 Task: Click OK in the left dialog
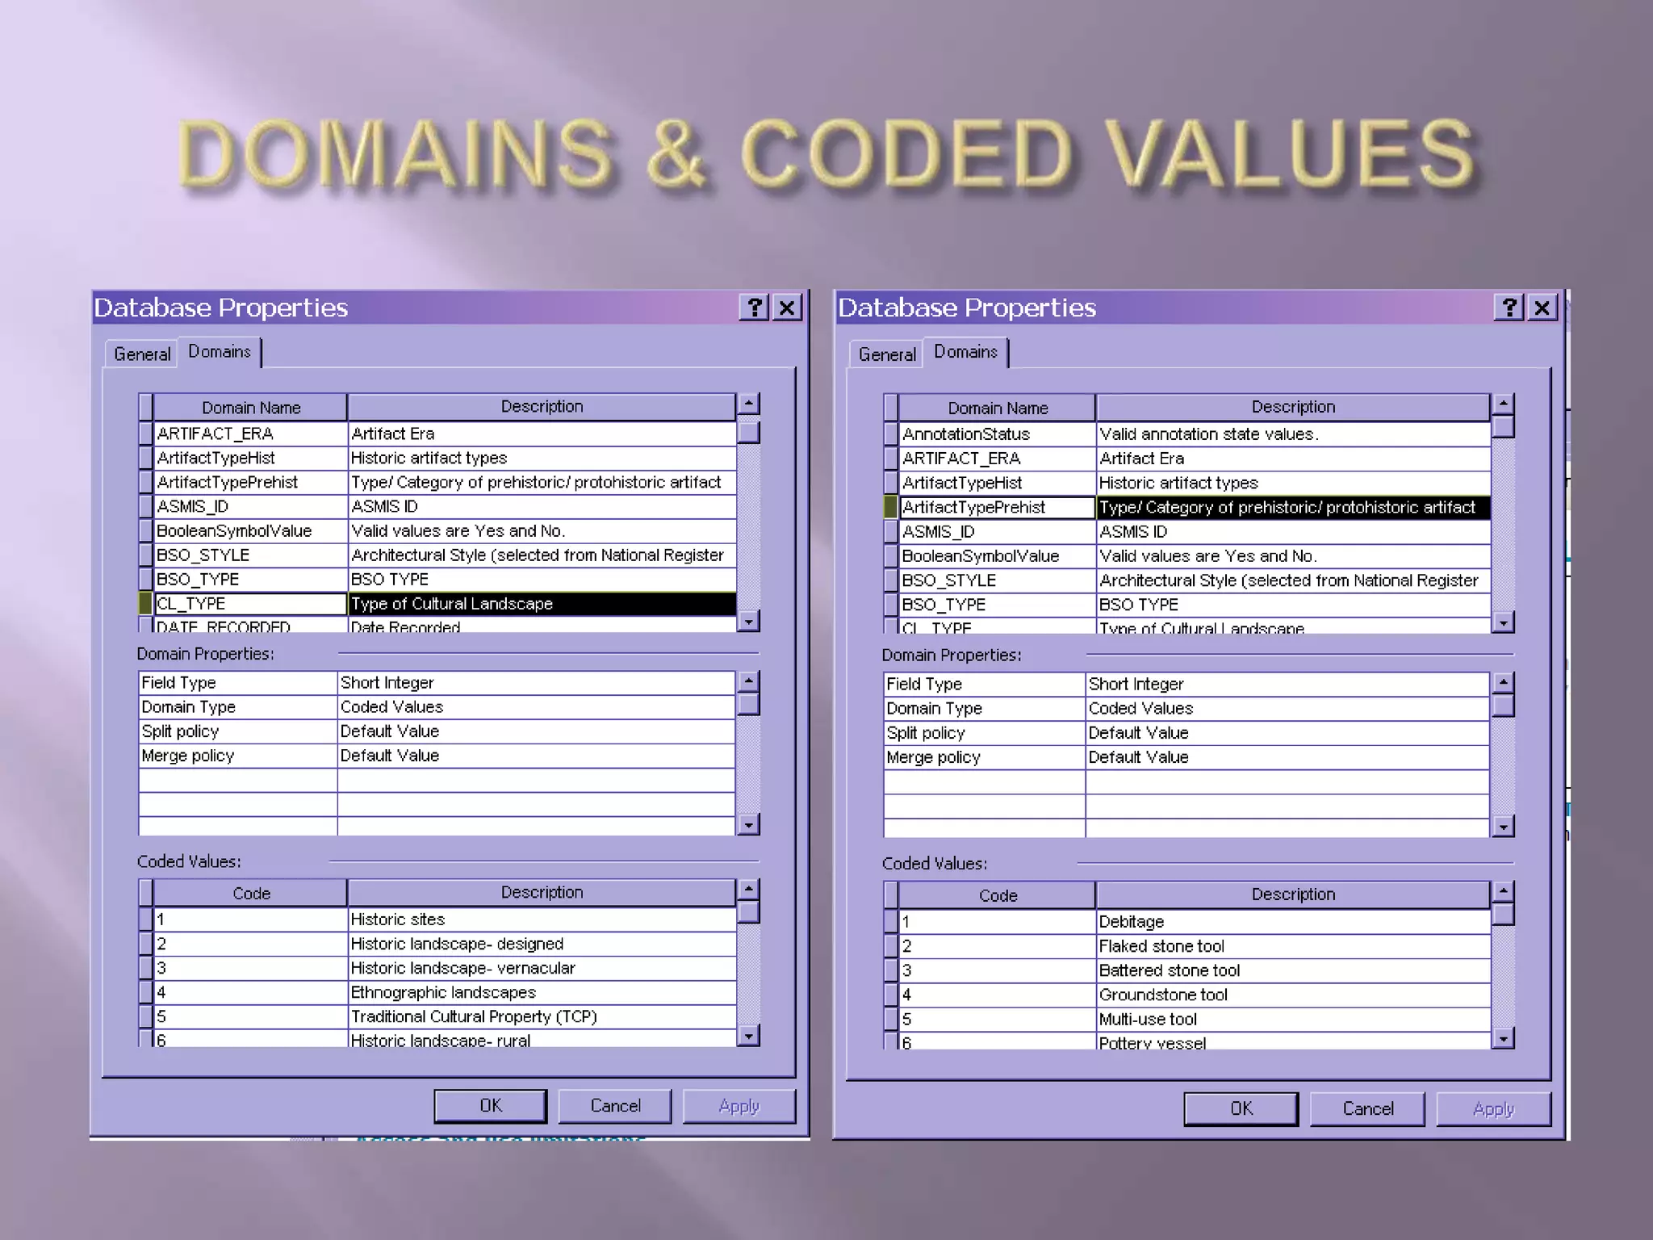click(x=491, y=1106)
